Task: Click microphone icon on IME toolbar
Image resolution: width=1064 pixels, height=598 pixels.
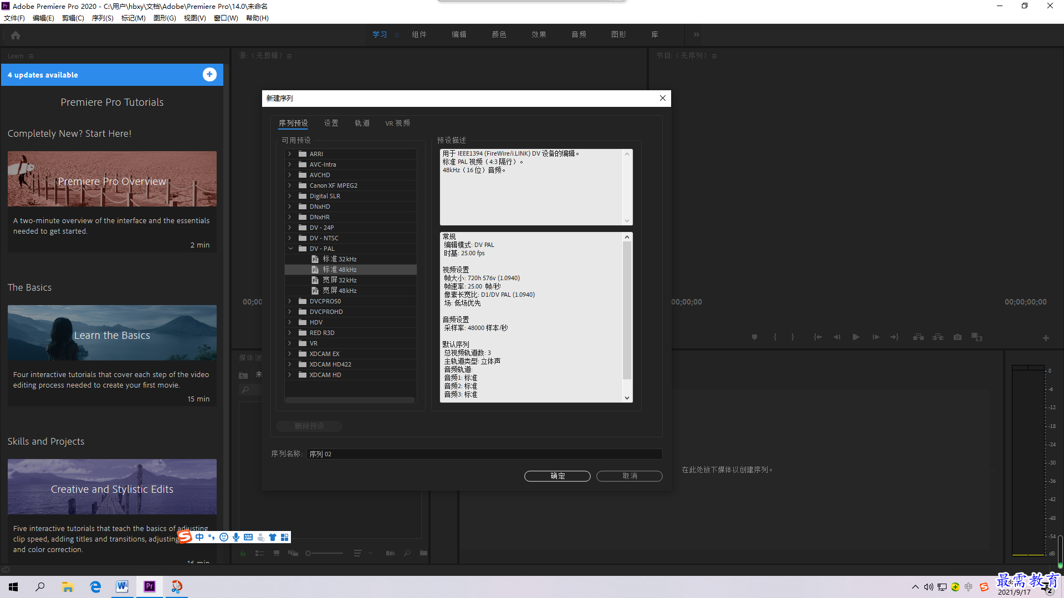Action: (236, 537)
